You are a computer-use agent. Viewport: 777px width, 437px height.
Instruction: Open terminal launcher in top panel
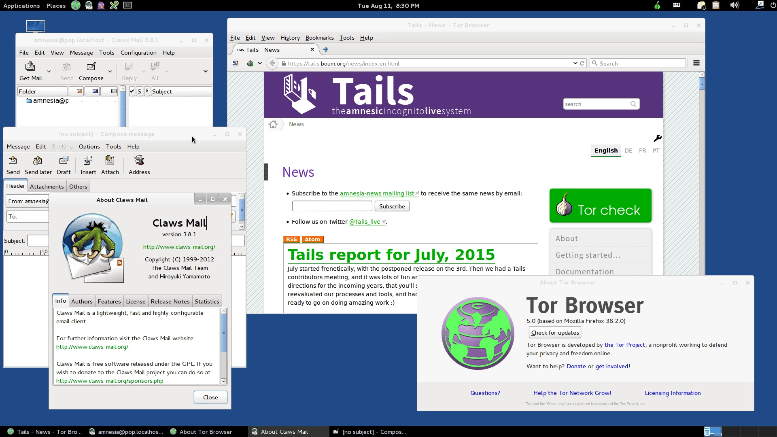(127, 5)
